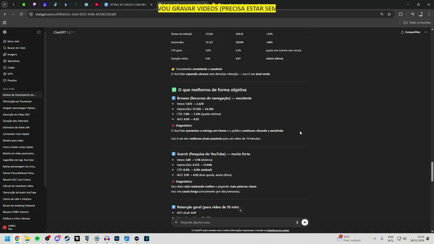
Task: Open the ChatGPT 5.2 model selector
Action: click(x=64, y=32)
